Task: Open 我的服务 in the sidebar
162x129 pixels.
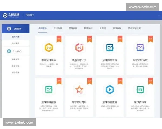Action: pos(15,43)
